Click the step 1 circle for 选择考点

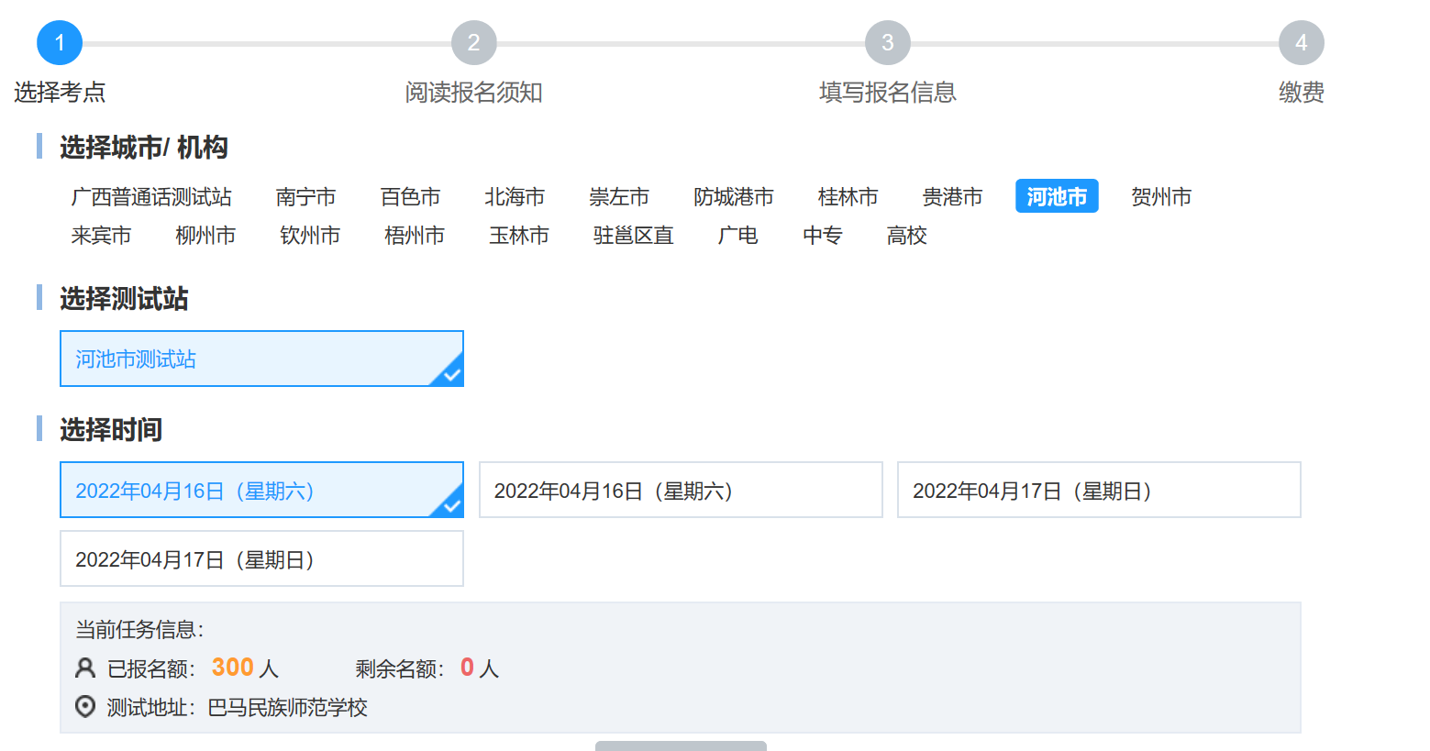tap(60, 43)
